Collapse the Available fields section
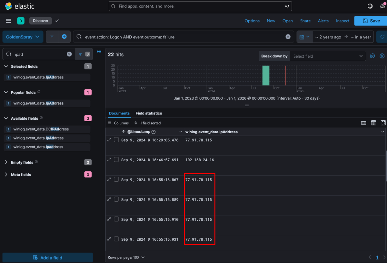Screen dimensions: 387x263 [6, 118]
